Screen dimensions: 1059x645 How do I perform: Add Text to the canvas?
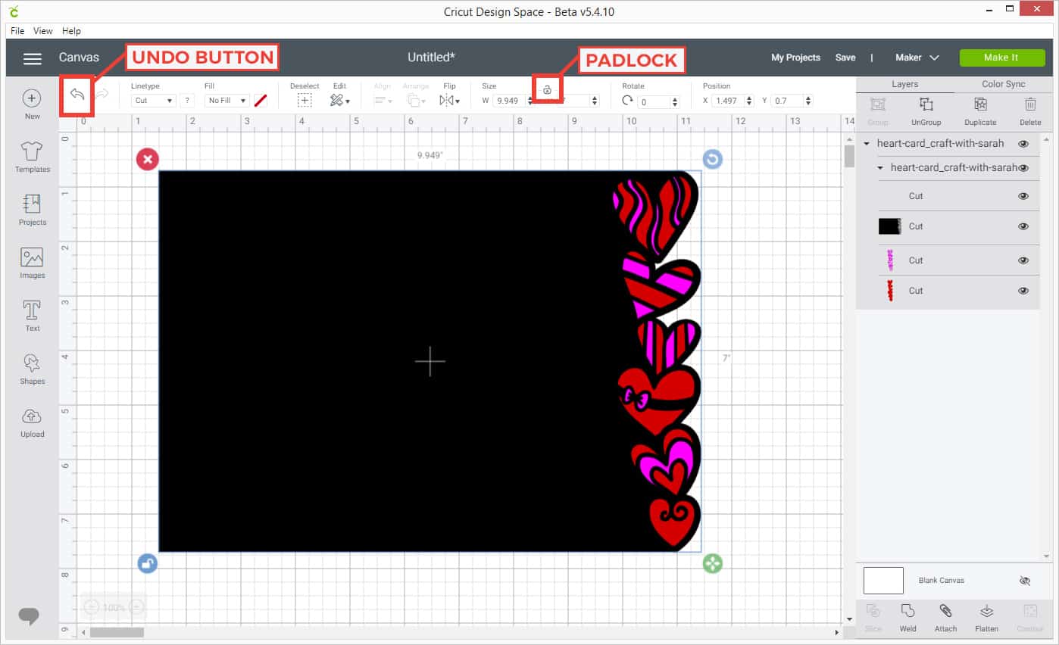32,316
